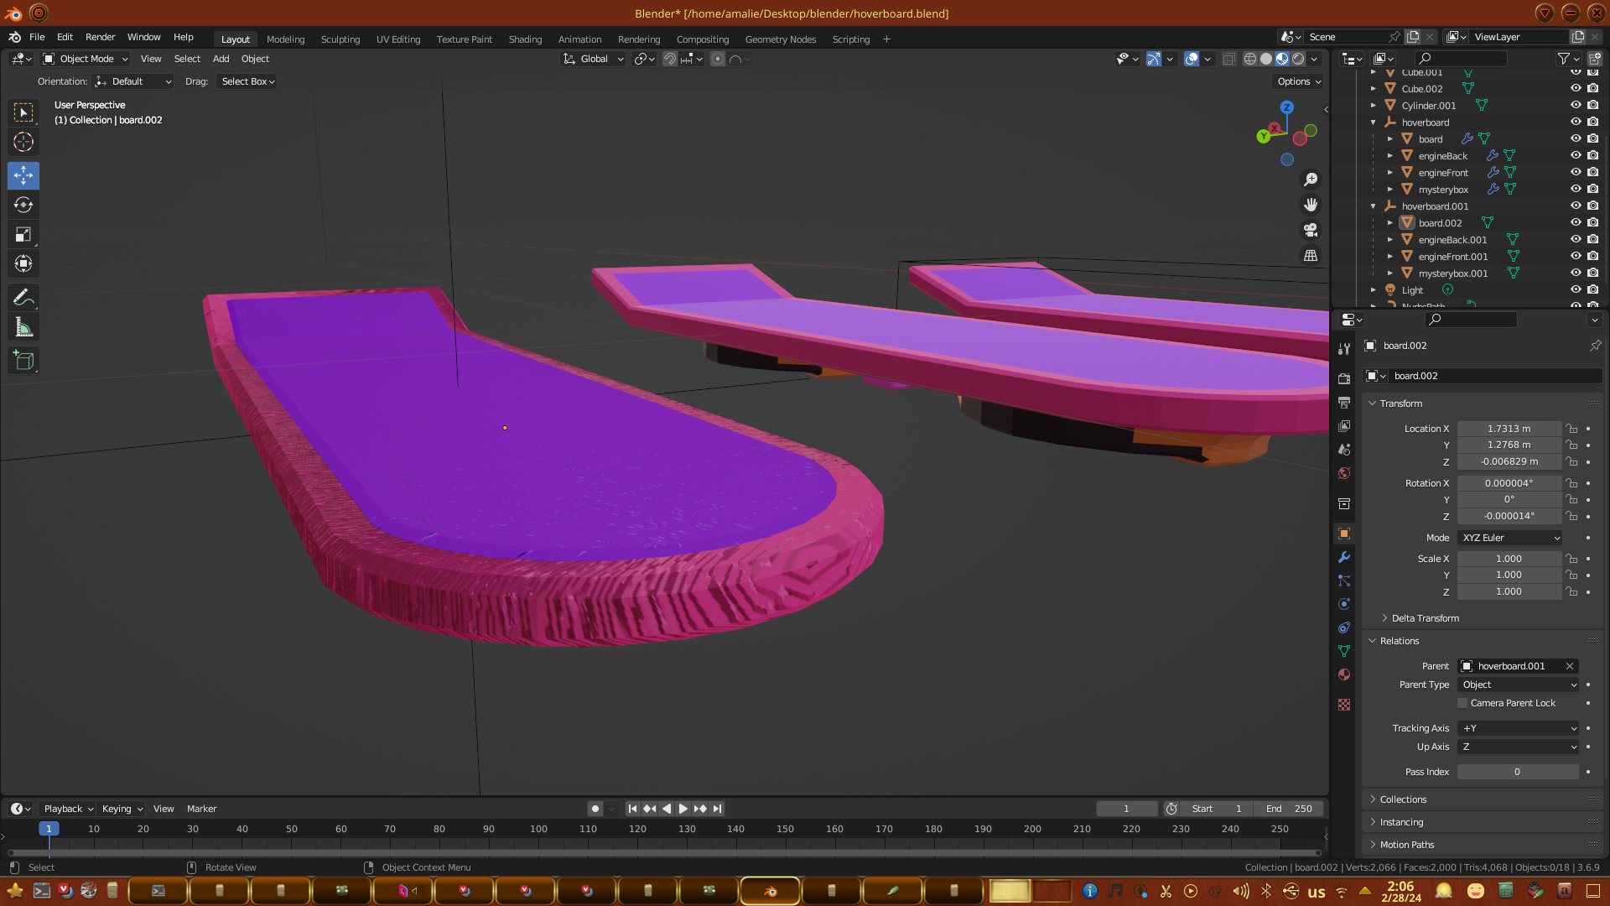The height and width of the screenshot is (906, 1610).
Task: Open the Tracking Axis dropdown
Action: tap(1519, 728)
